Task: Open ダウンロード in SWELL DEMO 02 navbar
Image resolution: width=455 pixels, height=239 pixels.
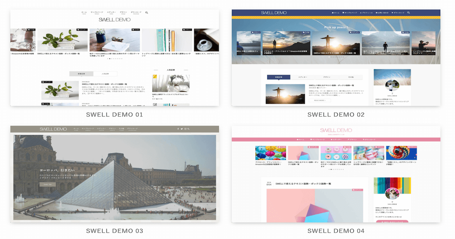Action: [398, 13]
